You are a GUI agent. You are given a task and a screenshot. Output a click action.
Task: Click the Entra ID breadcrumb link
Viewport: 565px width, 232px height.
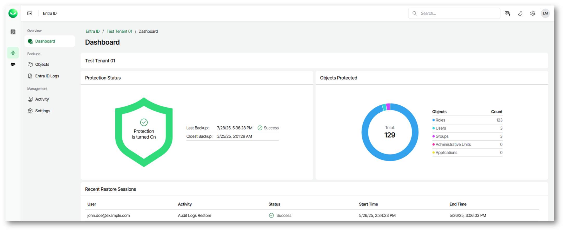(92, 31)
